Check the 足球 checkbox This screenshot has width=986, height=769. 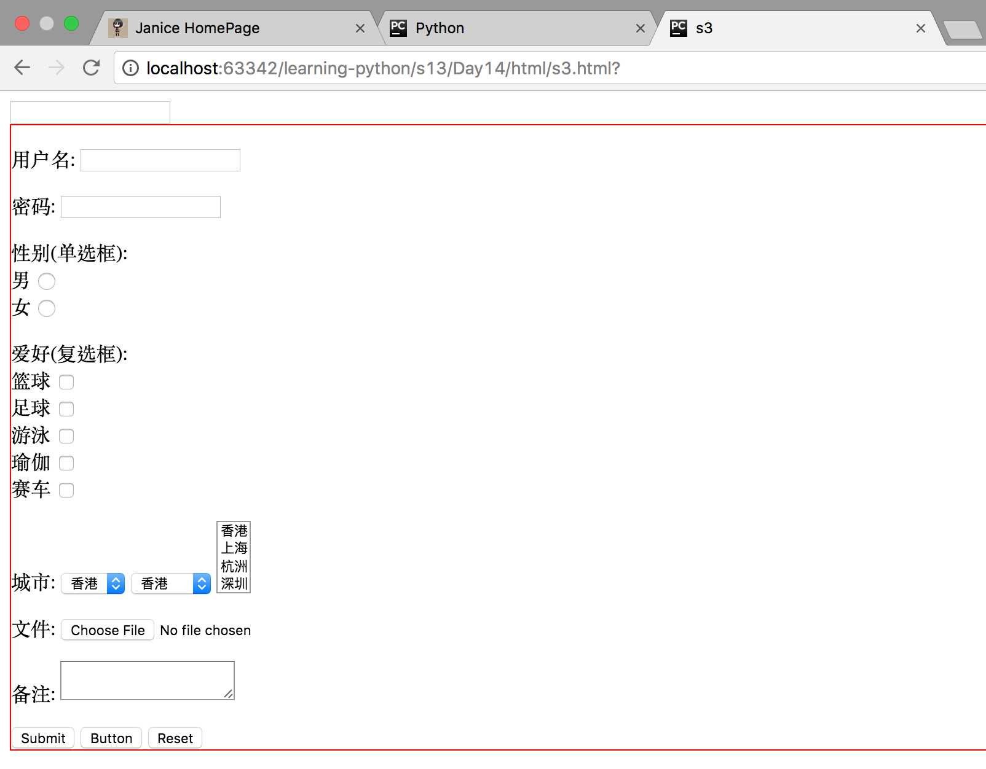(x=66, y=409)
